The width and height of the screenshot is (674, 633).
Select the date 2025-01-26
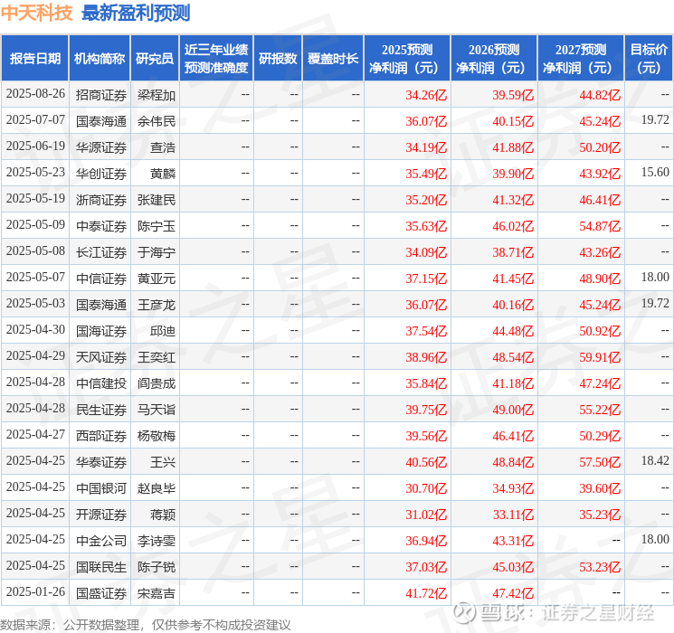pyautogui.click(x=35, y=591)
